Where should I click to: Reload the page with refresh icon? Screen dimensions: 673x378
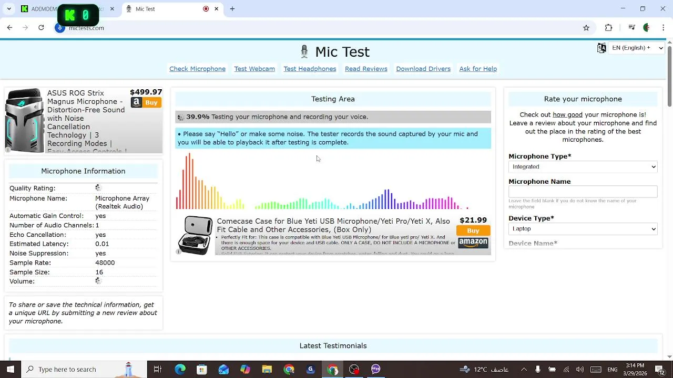click(x=41, y=28)
